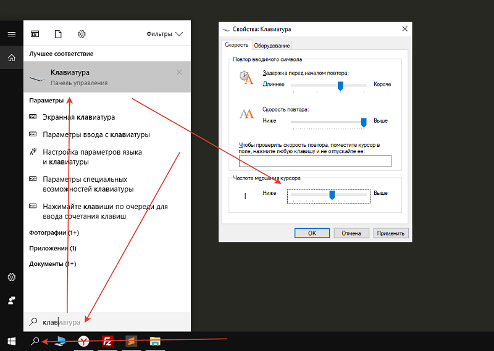
Task: Click the taskbar search magnifier icon
Action: tap(35, 341)
